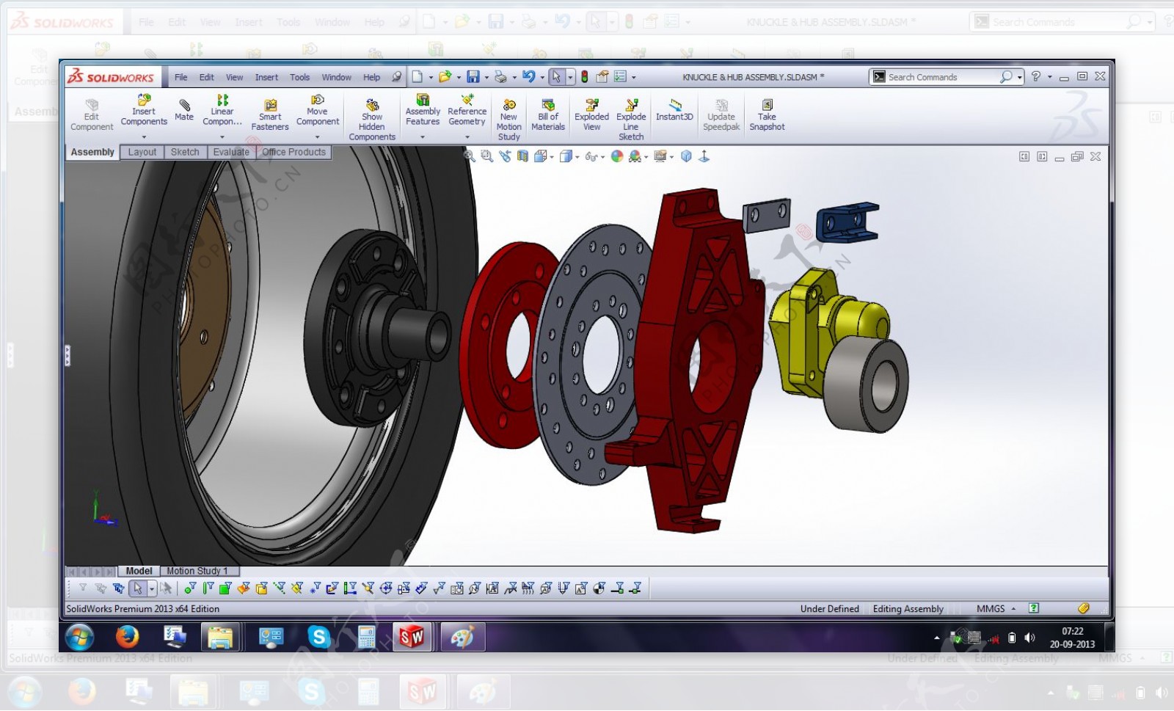Click the New document icon
Viewport: 1174px width, 711px height.
pyautogui.click(x=418, y=76)
